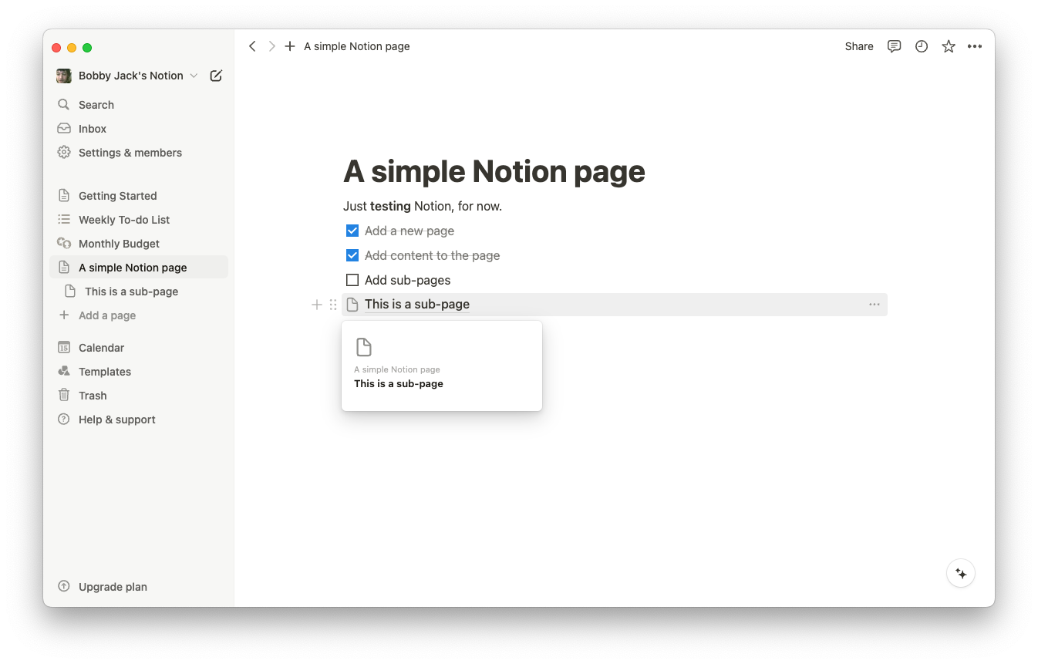Click the Calendar icon in sidebar
The height and width of the screenshot is (664, 1038).
(x=64, y=347)
